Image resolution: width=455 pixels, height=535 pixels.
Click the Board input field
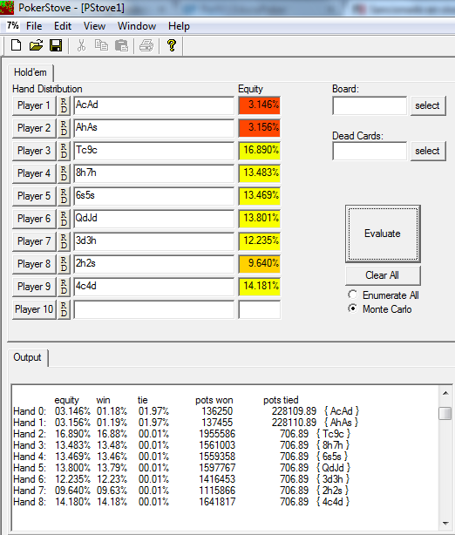(x=370, y=105)
